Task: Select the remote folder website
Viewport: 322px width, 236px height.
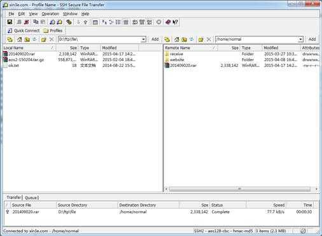Action: pyautogui.click(x=177, y=60)
